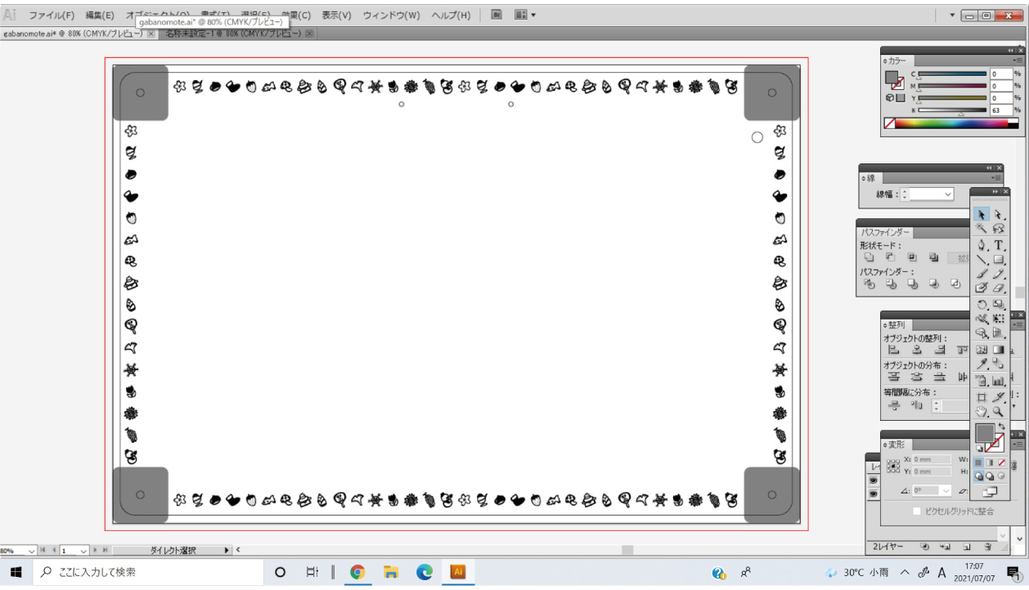Select the Paintbrush tool
The image size is (1029, 590).
982,275
